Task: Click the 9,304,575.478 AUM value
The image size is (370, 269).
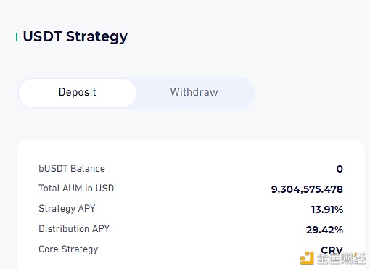Action: [x=307, y=189]
